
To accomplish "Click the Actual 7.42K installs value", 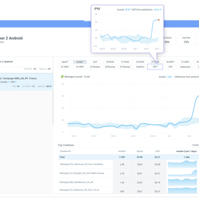I will pos(169,77).
